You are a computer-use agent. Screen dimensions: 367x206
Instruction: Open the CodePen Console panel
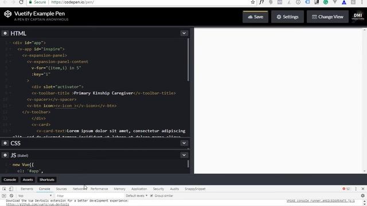[x=10, y=180]
